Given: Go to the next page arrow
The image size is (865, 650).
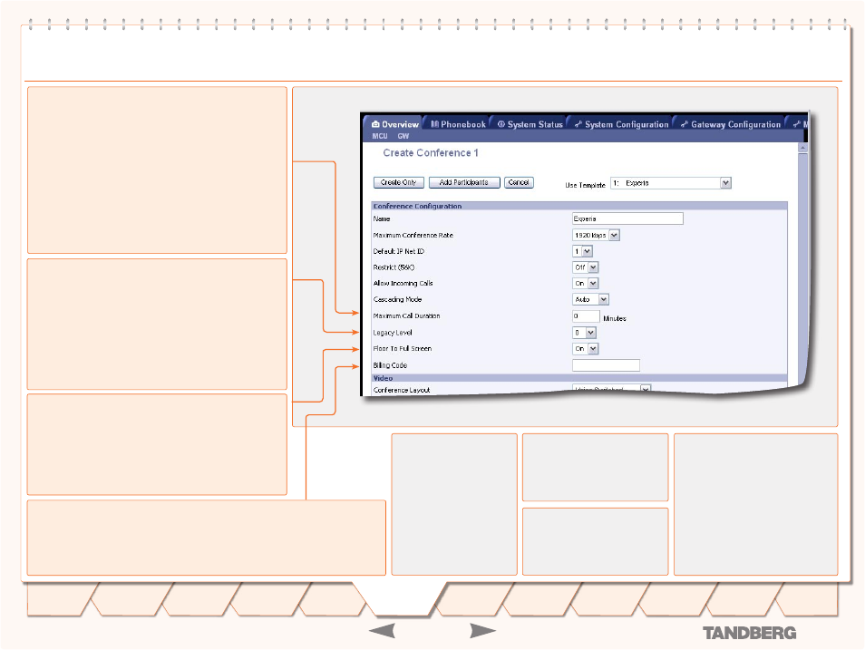Looking at the screenshot, I should [x=482, y=631].
